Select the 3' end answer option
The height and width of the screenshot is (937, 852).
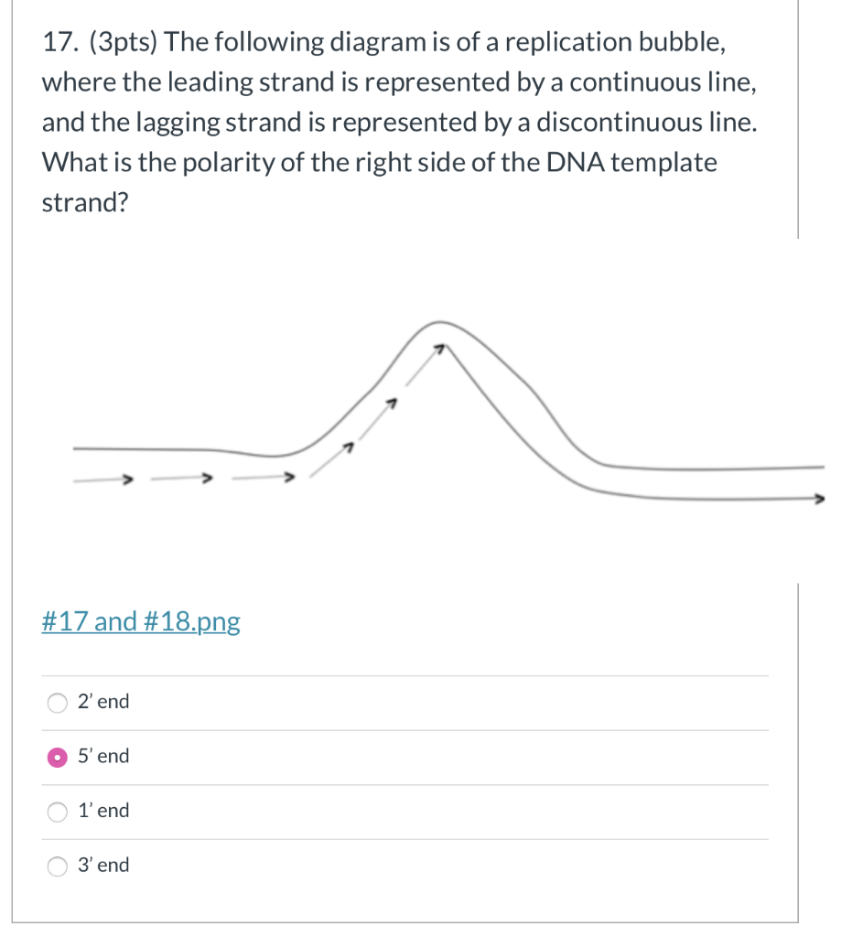click(x=103, y=865)
